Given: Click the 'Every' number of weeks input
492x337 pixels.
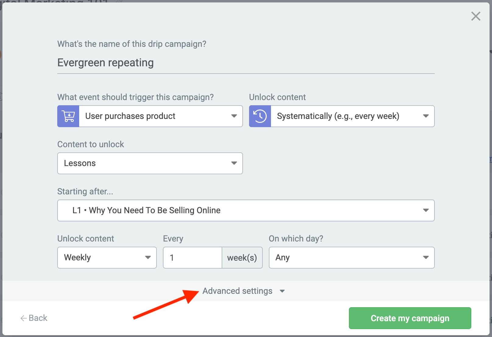Looking at the screenshot, I should coord(192,258).
